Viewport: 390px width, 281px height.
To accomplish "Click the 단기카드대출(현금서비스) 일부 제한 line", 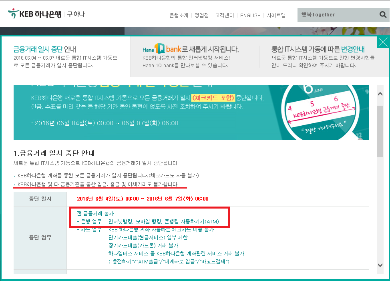I will click(x=148, y=237).
